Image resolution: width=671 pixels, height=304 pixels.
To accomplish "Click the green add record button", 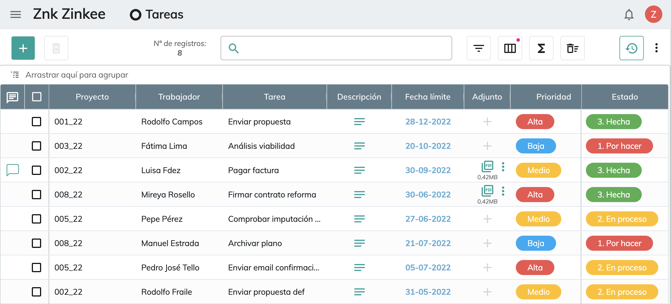I will (23, 48).
